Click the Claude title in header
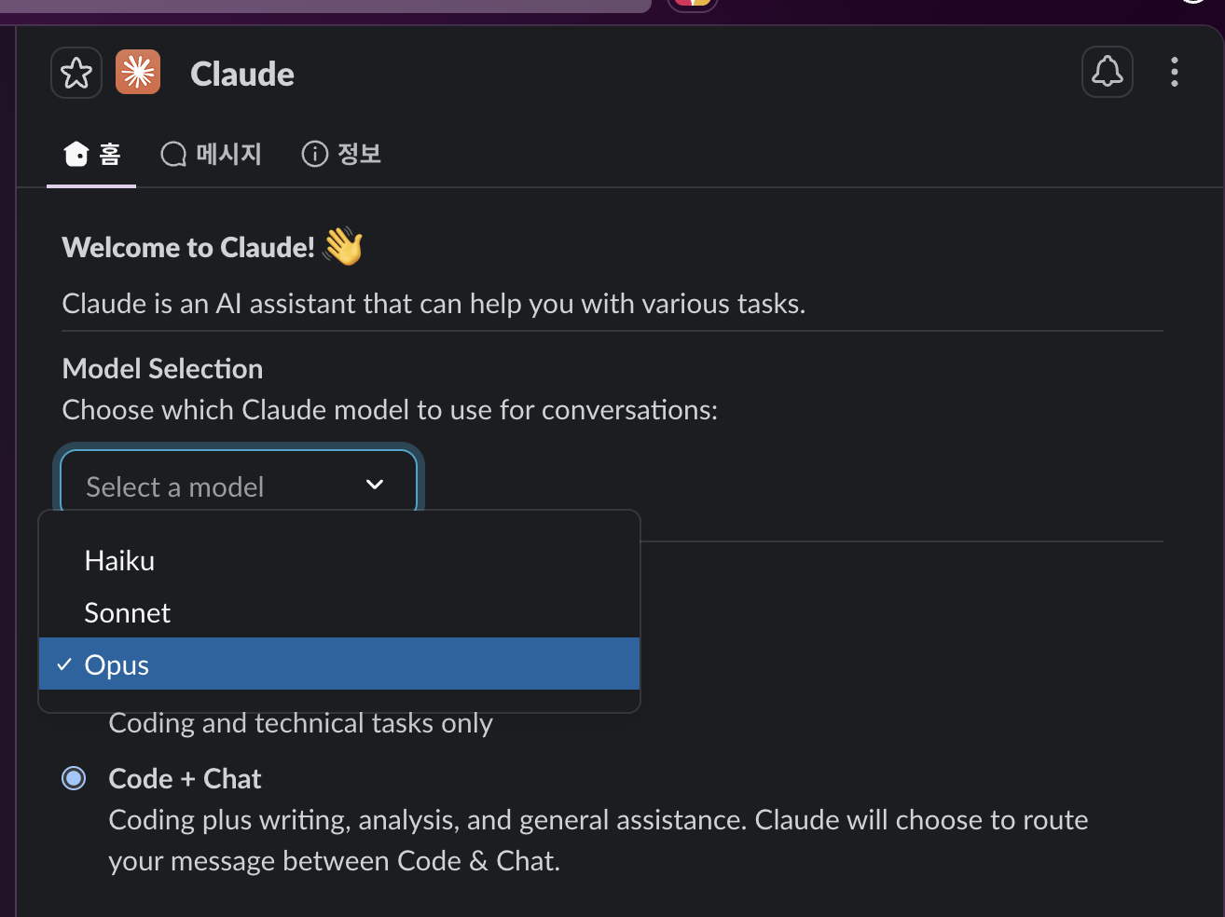1225x917 pixels. pos(242,74)
